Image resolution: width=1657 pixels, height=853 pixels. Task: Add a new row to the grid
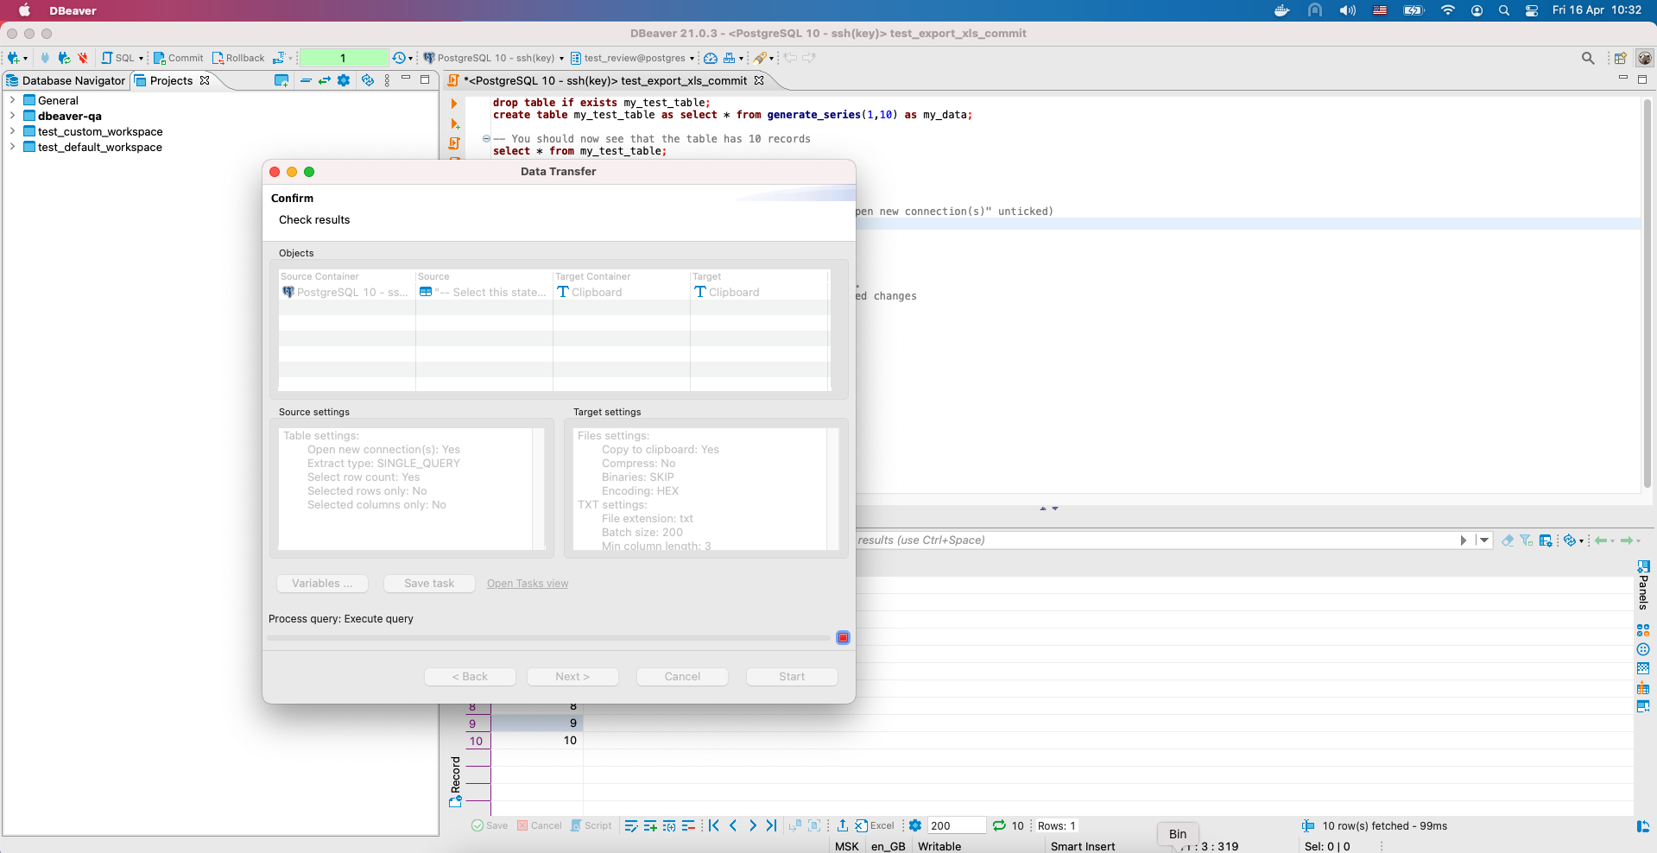pyautogui.click(x=650, y=825)
